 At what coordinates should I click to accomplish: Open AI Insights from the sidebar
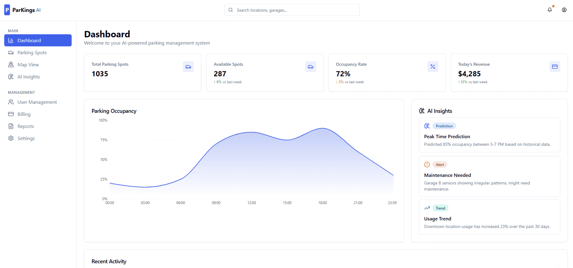tap(38, 77)
